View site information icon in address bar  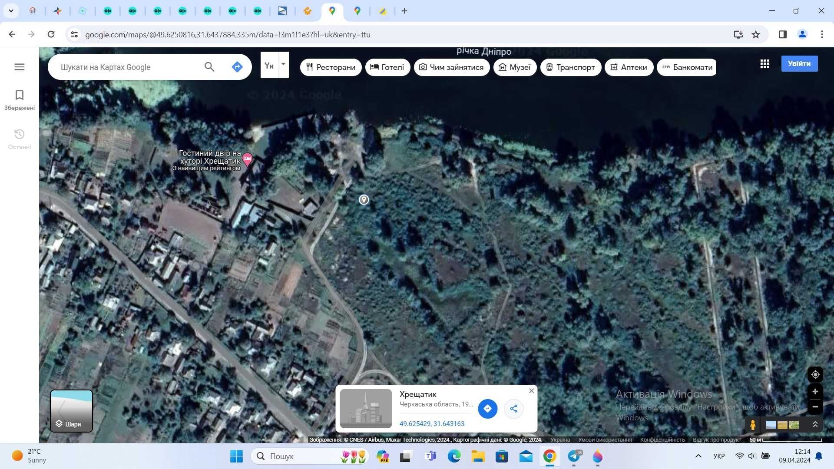click(x=74, y=34)
